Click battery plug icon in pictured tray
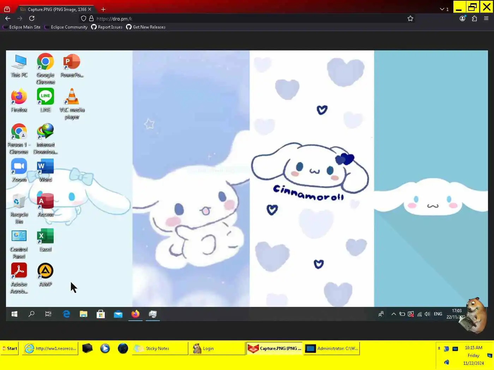 point(402,314)
